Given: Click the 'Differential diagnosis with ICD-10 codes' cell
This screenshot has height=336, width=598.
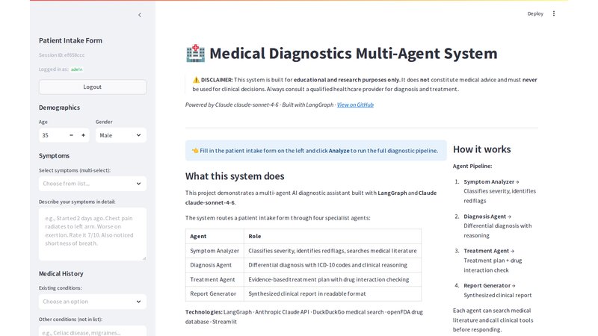Looking at the screenshot, I should (333, 265).
